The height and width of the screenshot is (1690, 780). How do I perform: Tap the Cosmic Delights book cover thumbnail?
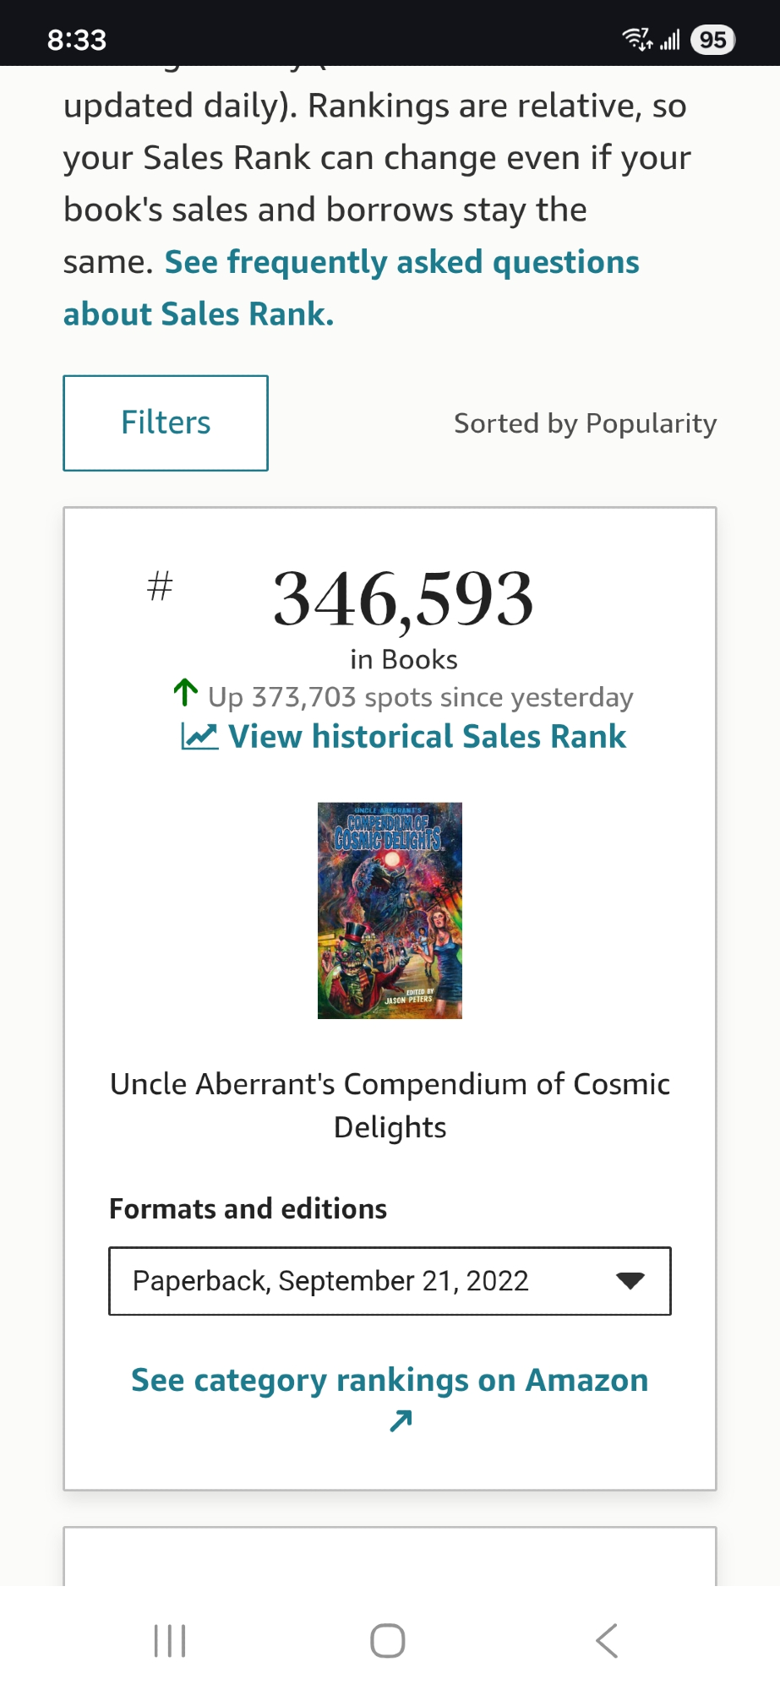390,910
